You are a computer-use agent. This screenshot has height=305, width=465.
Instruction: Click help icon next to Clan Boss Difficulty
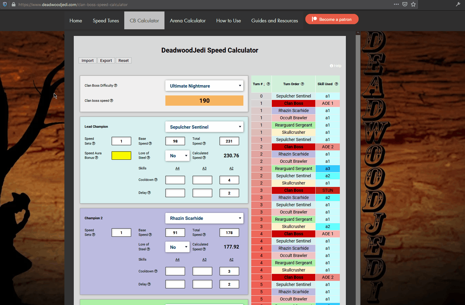coord(115,85)
